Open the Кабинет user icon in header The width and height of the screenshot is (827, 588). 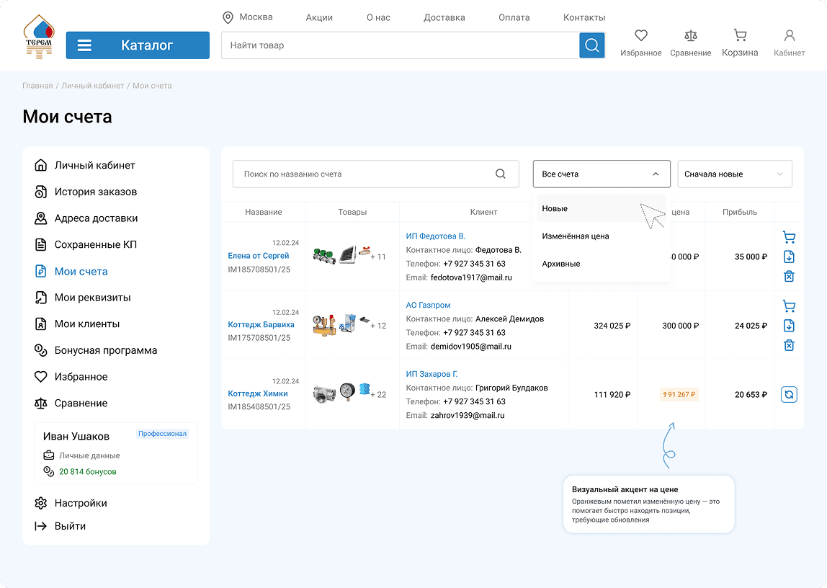(x=789, y=35)
